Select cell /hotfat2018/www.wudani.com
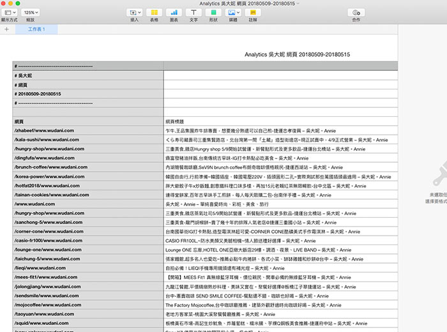Image resolution: width=447 pixels, height=332 pixels. pos(88,186)
